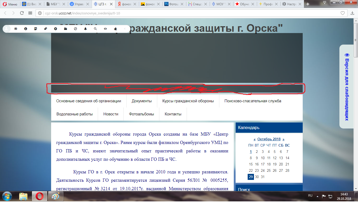This screenshot has width=358, height=209.
Task: Click the Октябрь 2018 calendar link
Action: [269, 139]
